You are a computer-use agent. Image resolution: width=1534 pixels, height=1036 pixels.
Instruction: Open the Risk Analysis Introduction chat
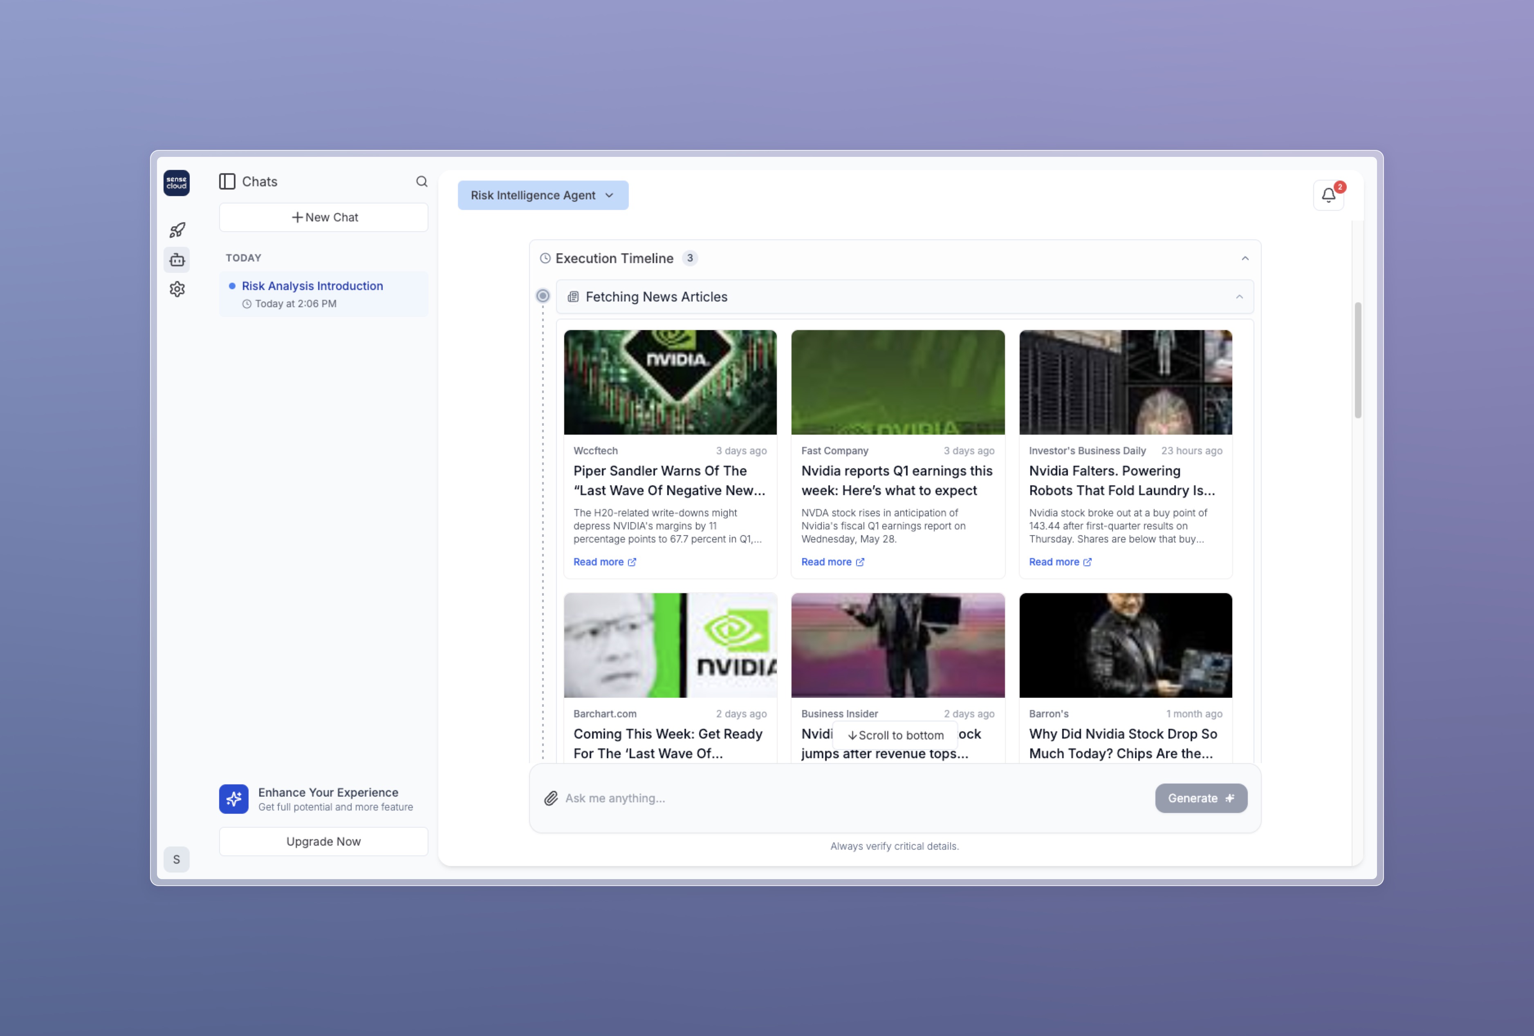point(312,286)
